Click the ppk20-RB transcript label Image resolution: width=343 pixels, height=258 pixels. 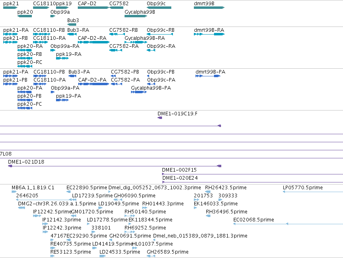pyautogui.click(x=29, y=54)
